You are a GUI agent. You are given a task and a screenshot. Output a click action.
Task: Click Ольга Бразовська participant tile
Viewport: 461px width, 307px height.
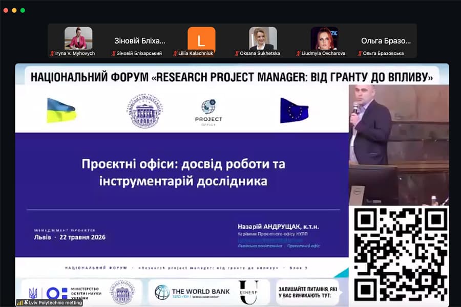pos(386,41)
